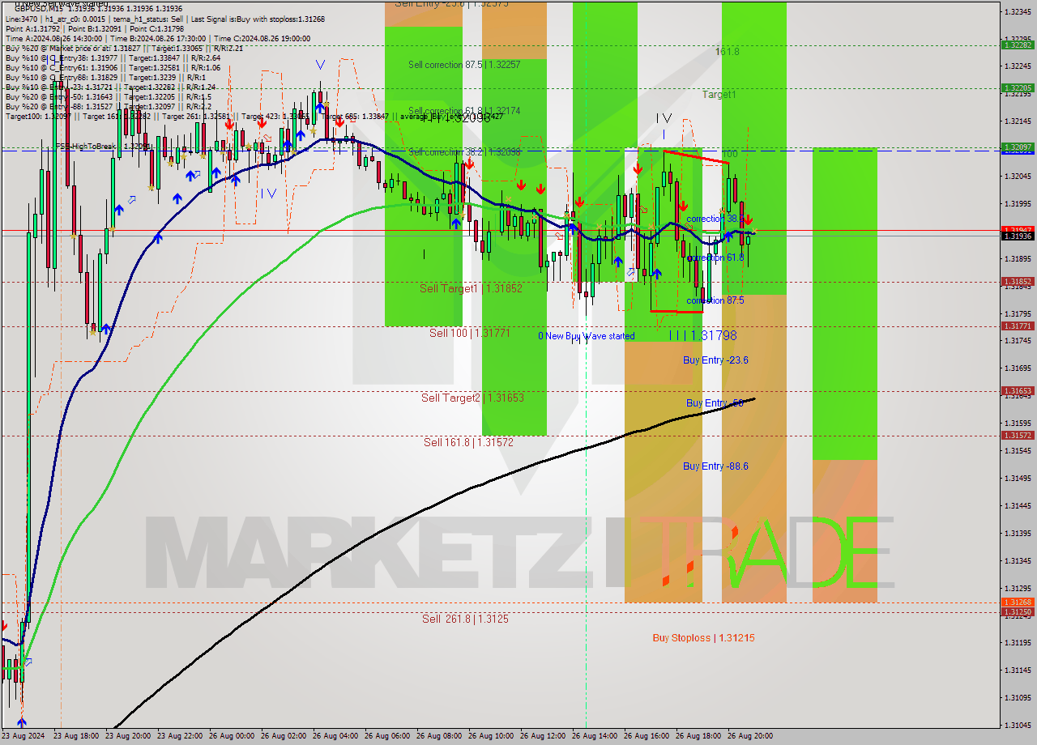
Task: Click the 'correction 87.5' blue label
Action: [715, 300]
